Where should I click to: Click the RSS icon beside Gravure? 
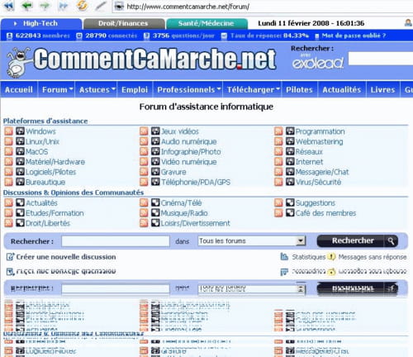coord(144,172)
